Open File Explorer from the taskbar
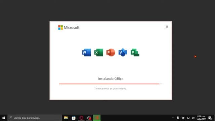The width and height of the screenshot is (215, 121). pyautogui.click(x=66, y=118)
